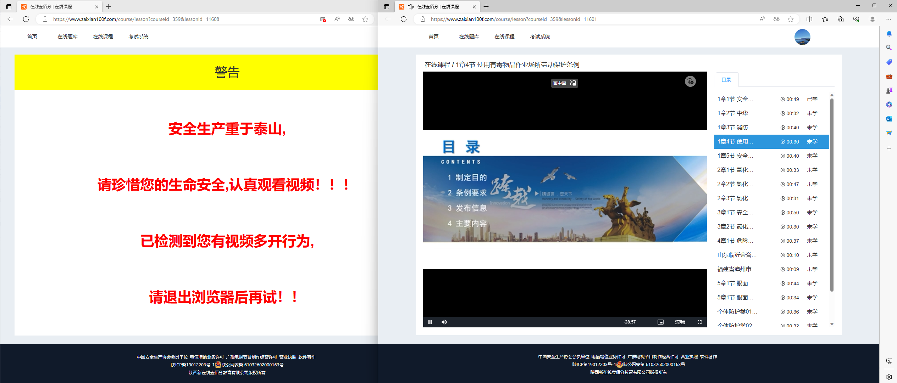Click the site lock icon in right address bar
Viewport: 897px width, 383px height.
423,19
